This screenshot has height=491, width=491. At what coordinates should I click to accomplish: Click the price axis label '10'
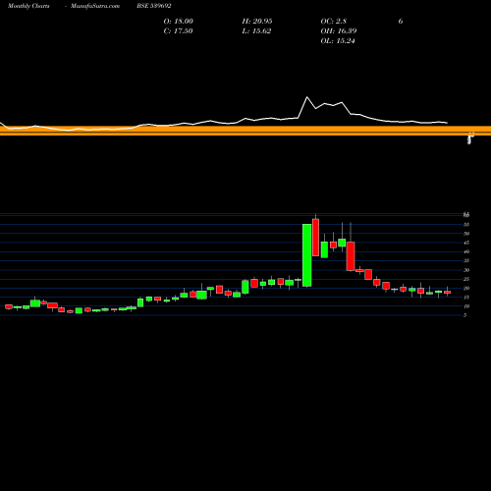tap(466, 306)
